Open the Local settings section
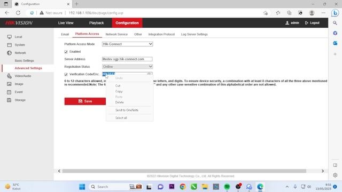The height and width of the screenshot is (192, 342). (x=18, y=37)
